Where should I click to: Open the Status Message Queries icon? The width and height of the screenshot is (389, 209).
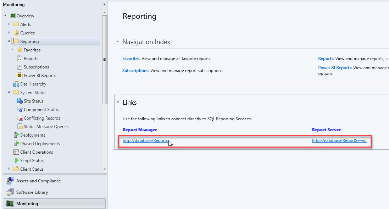click(20, 127)
